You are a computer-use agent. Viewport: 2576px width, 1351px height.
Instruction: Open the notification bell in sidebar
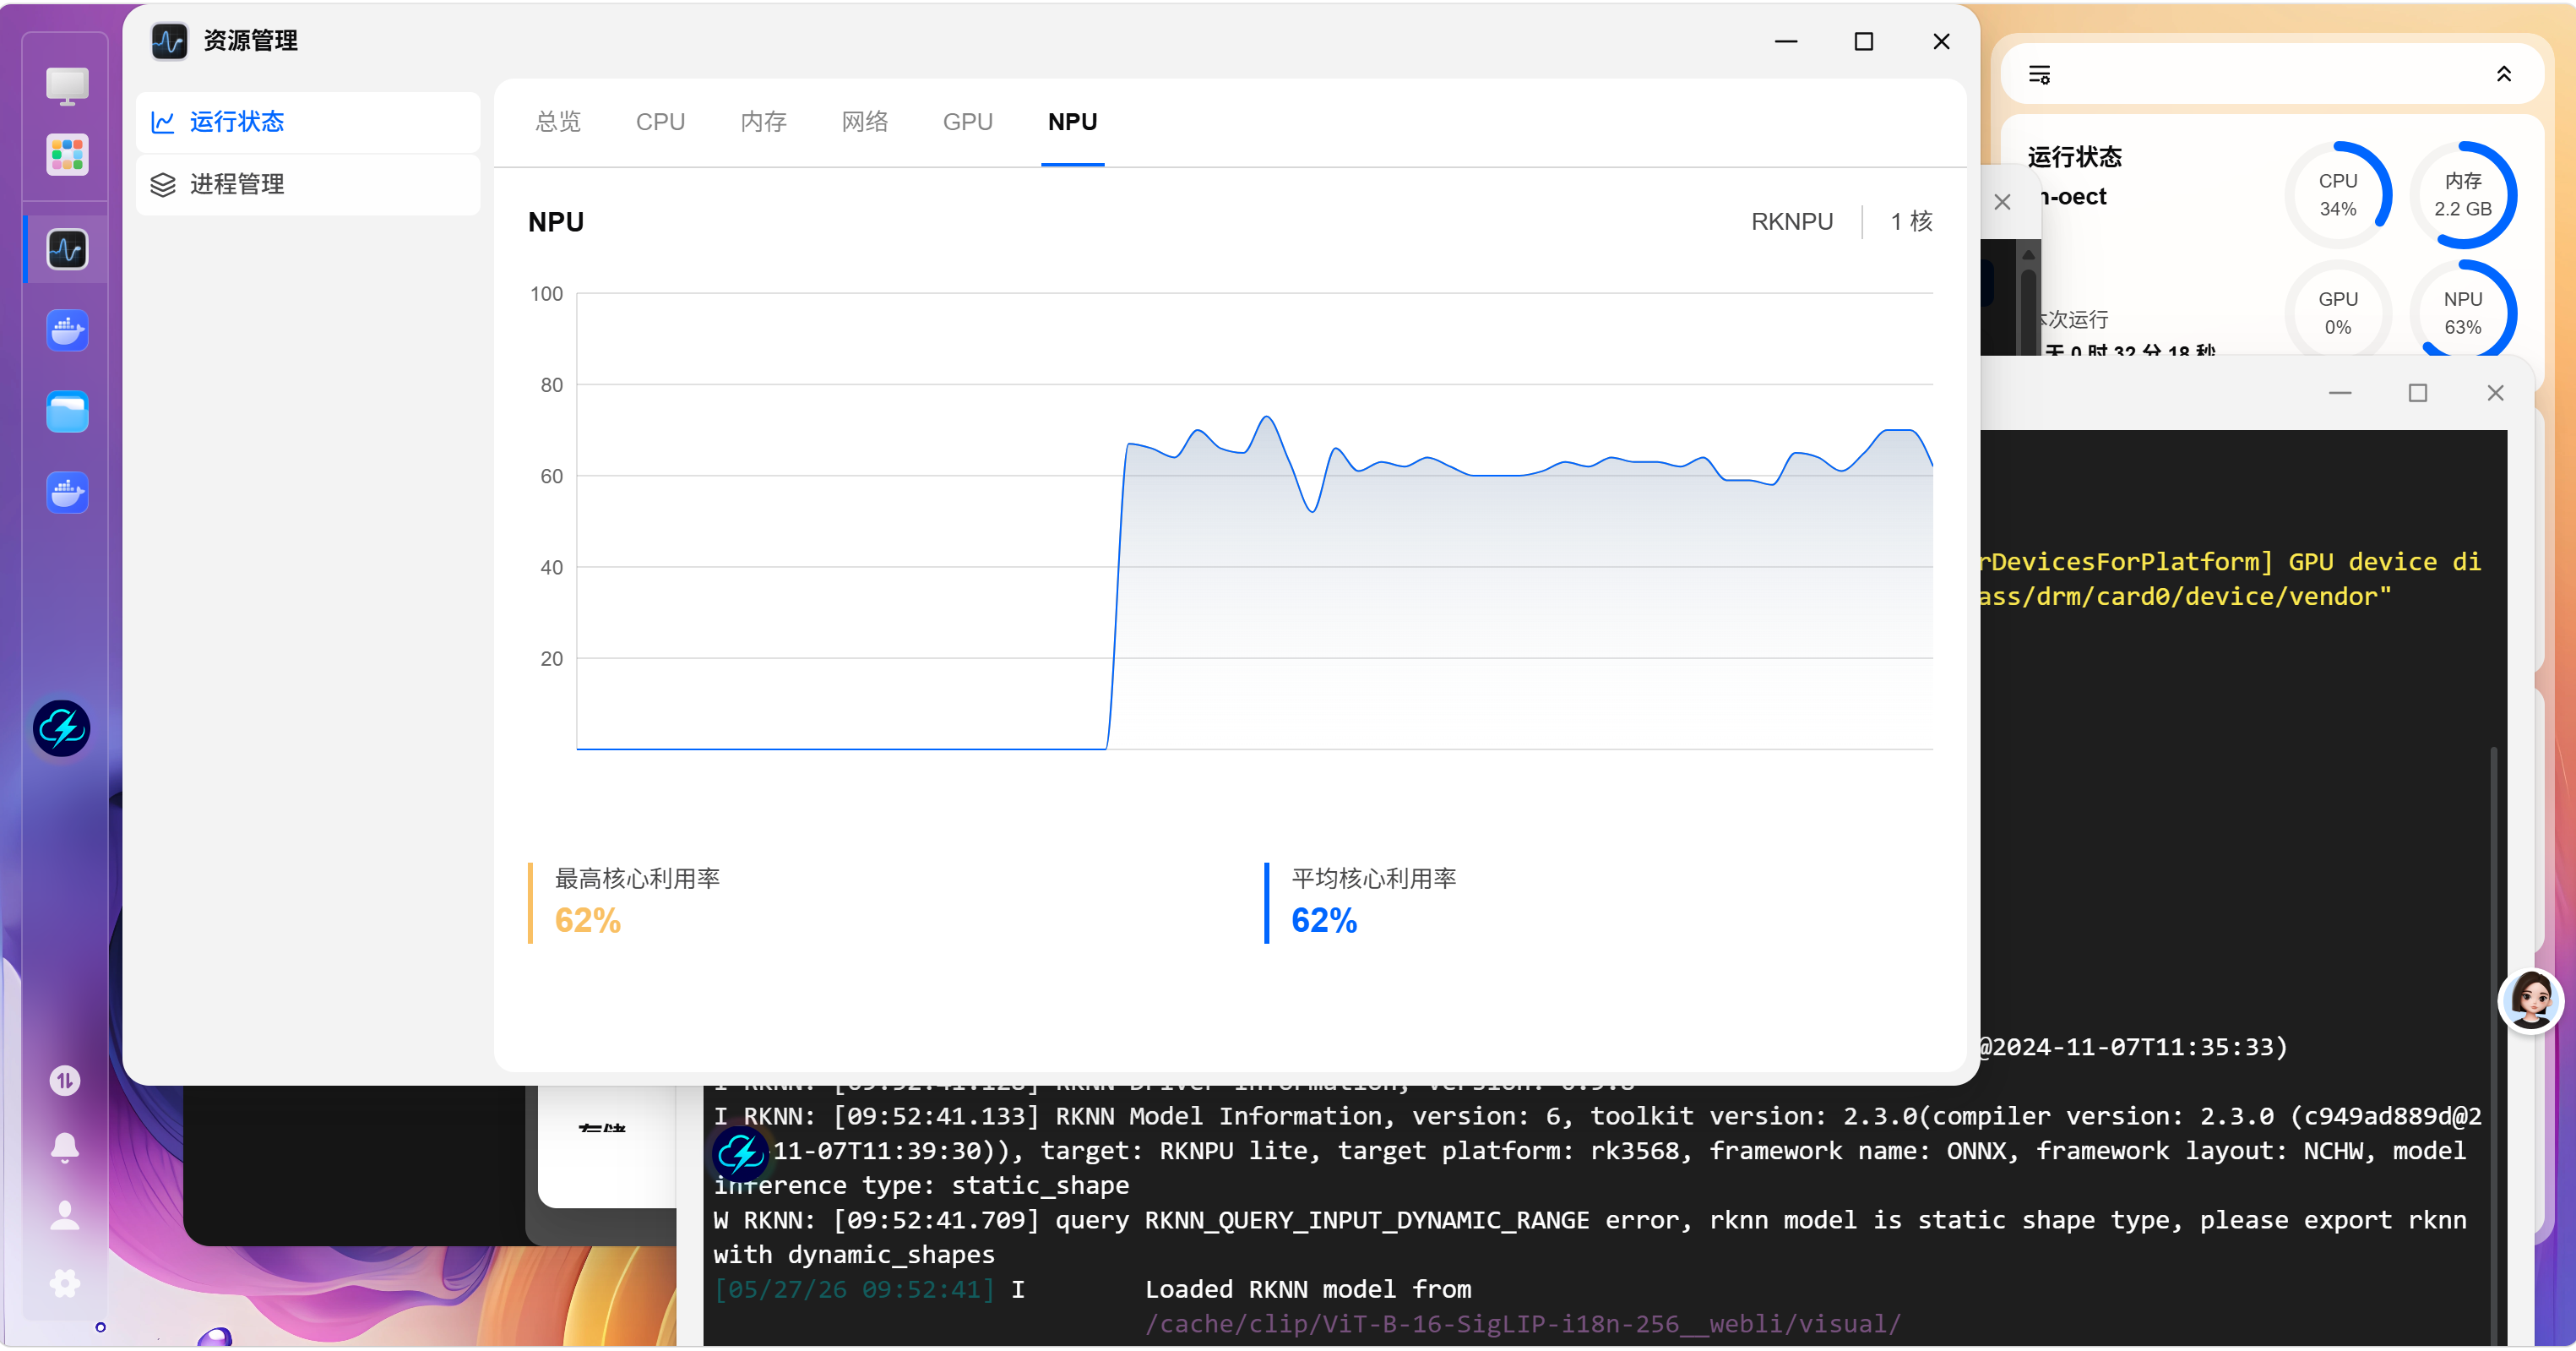(x=65, y=1147)
